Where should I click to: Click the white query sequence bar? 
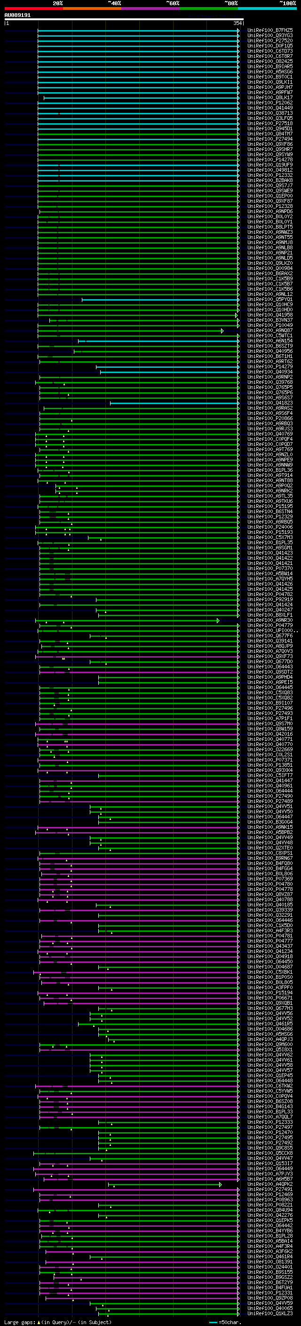[124, 19]
